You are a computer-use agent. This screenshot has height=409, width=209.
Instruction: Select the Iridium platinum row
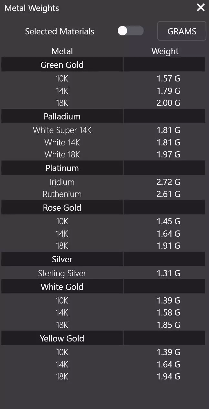62,182
